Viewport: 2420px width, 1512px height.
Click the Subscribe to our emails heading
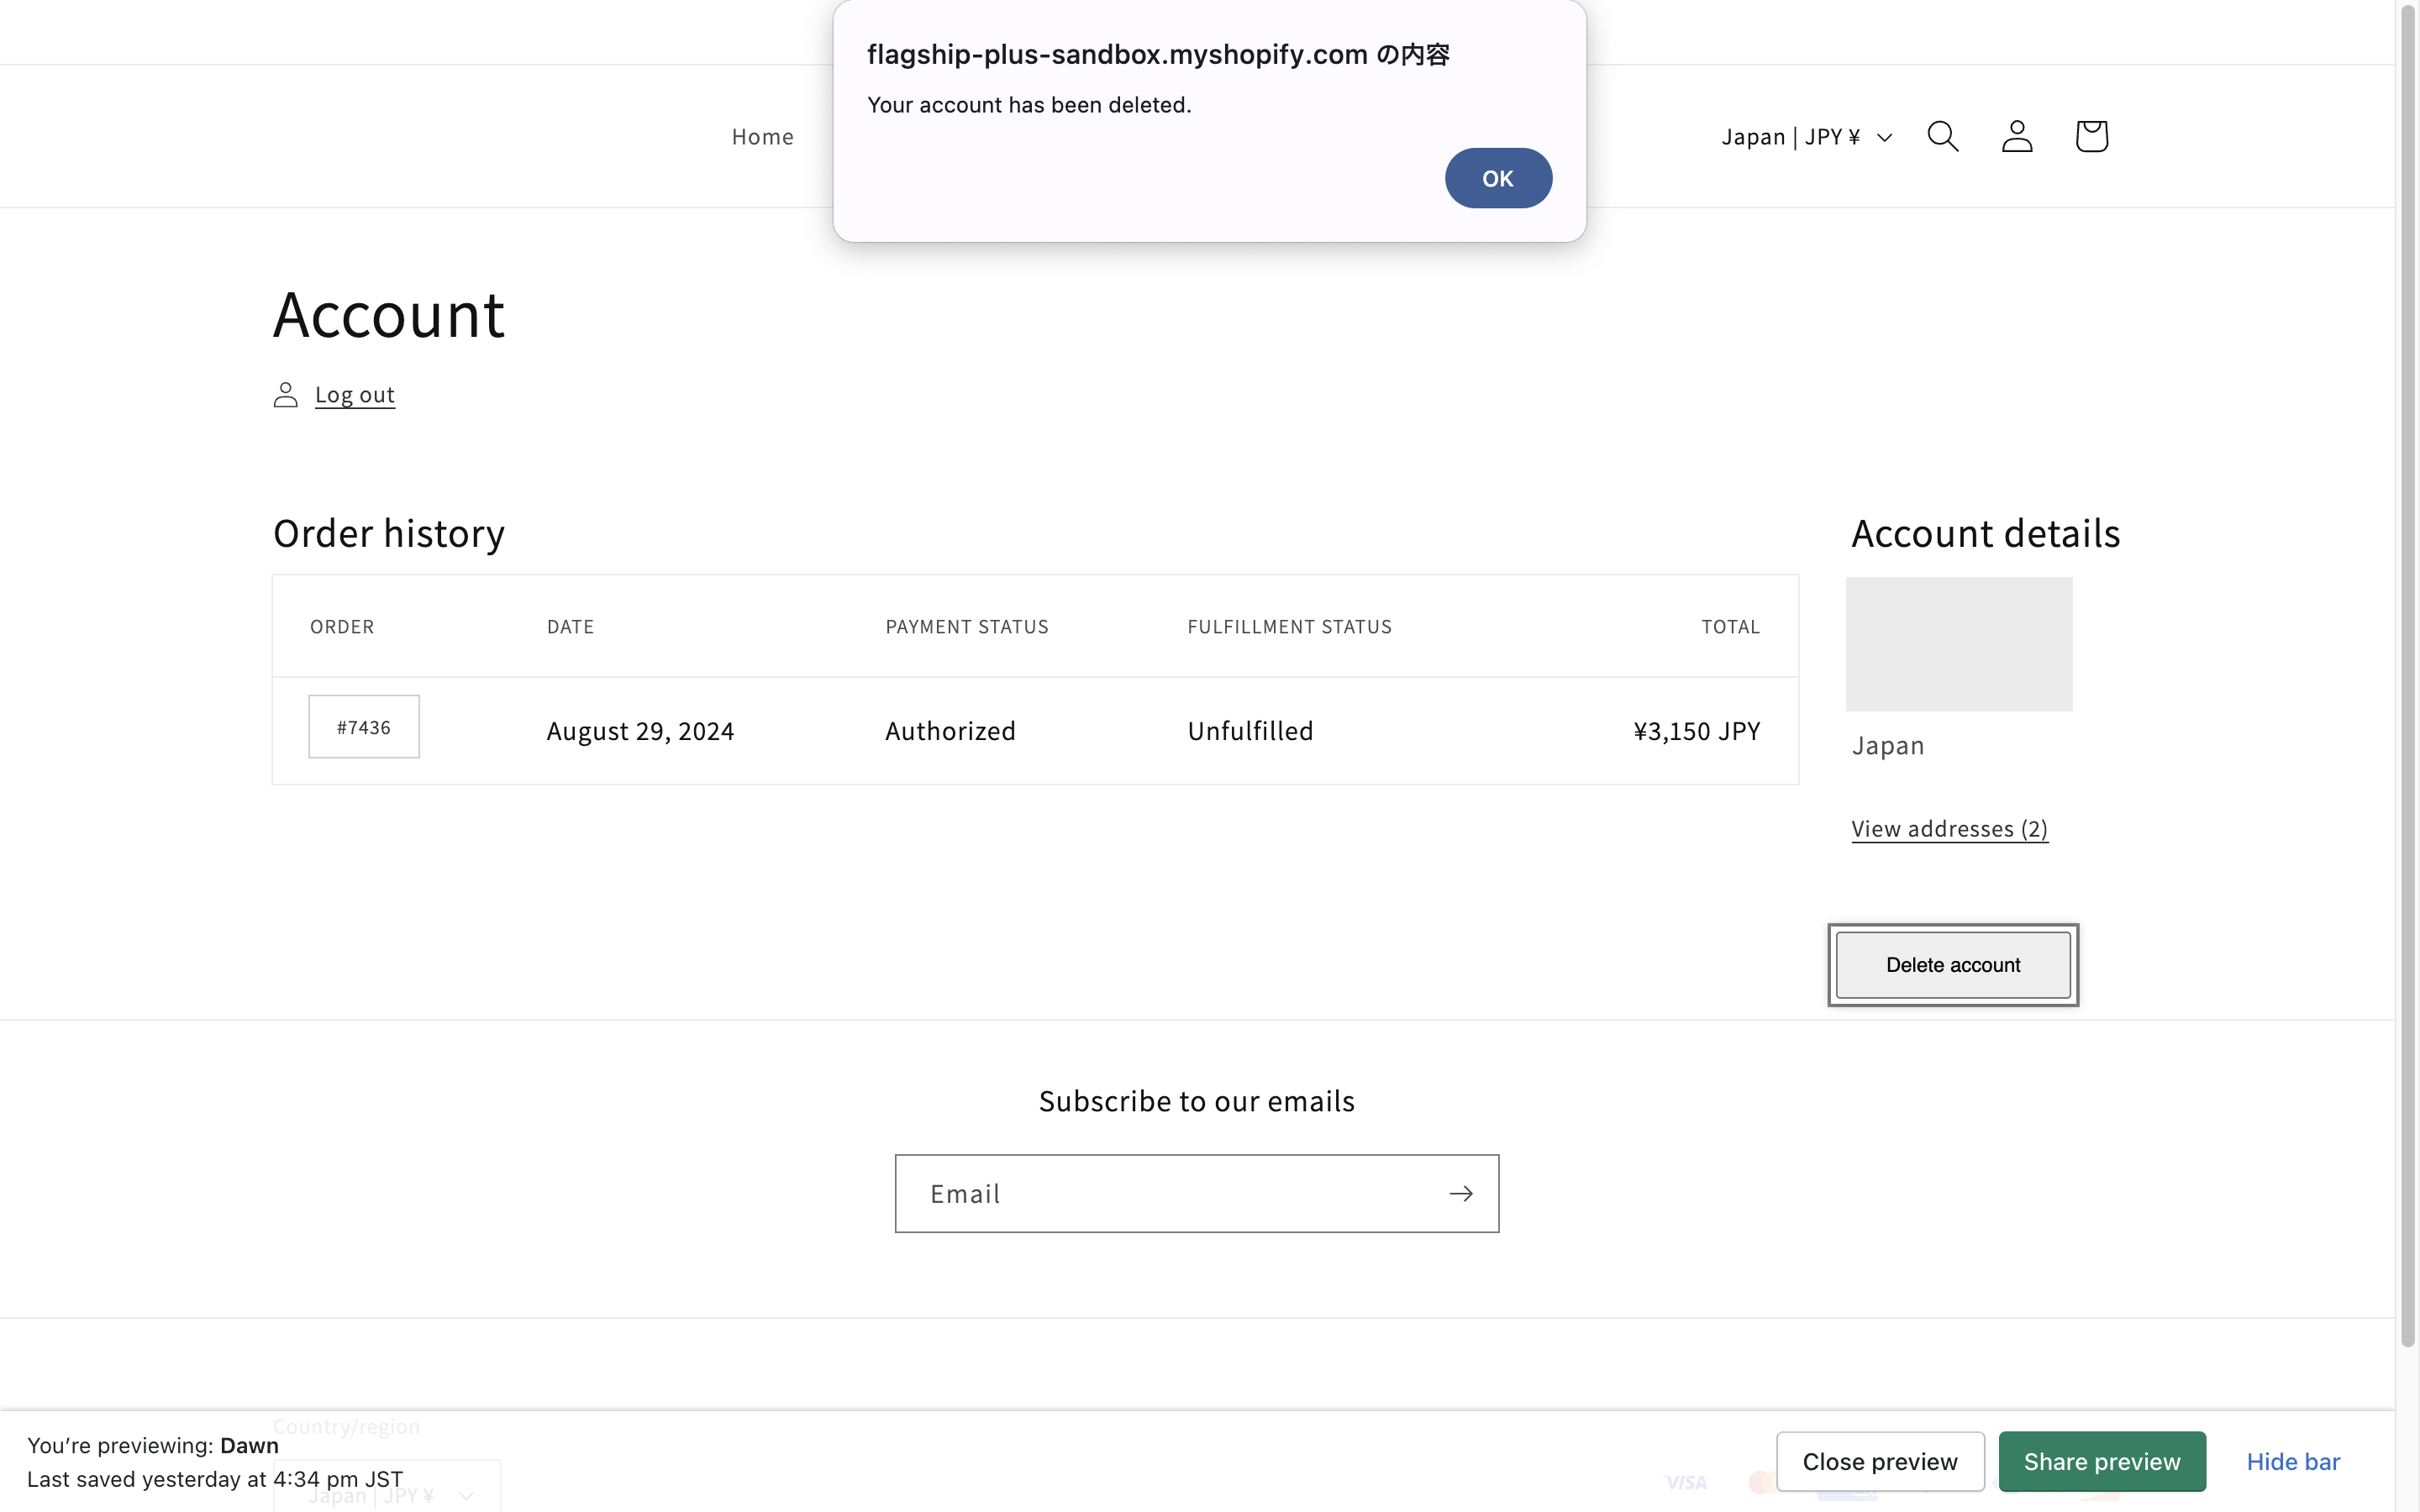[x=1196, y=1101]
